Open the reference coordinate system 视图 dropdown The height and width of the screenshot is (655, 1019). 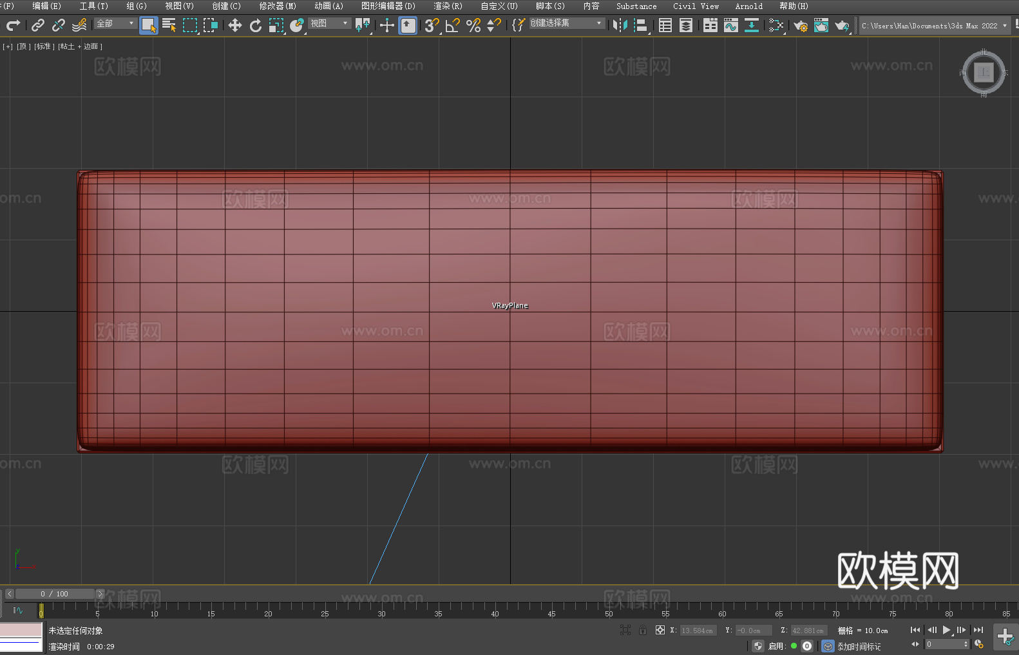coord(329,23)
